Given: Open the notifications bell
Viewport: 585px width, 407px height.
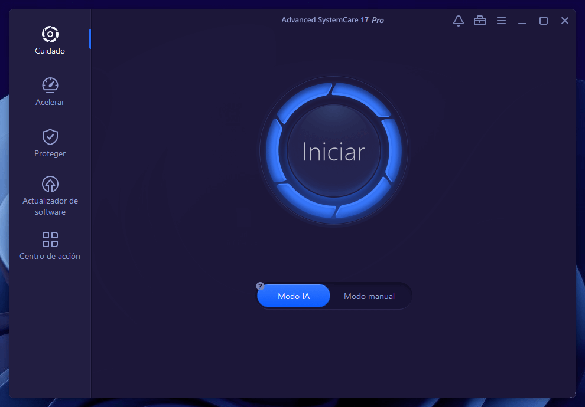Looking at the screenshot, I should pos(459,21).
